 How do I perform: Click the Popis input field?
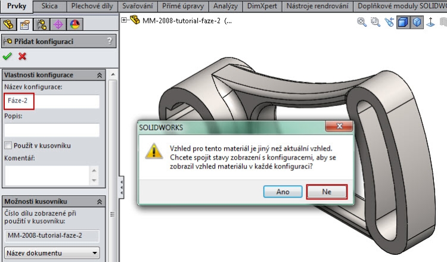[x=52, y=130]
